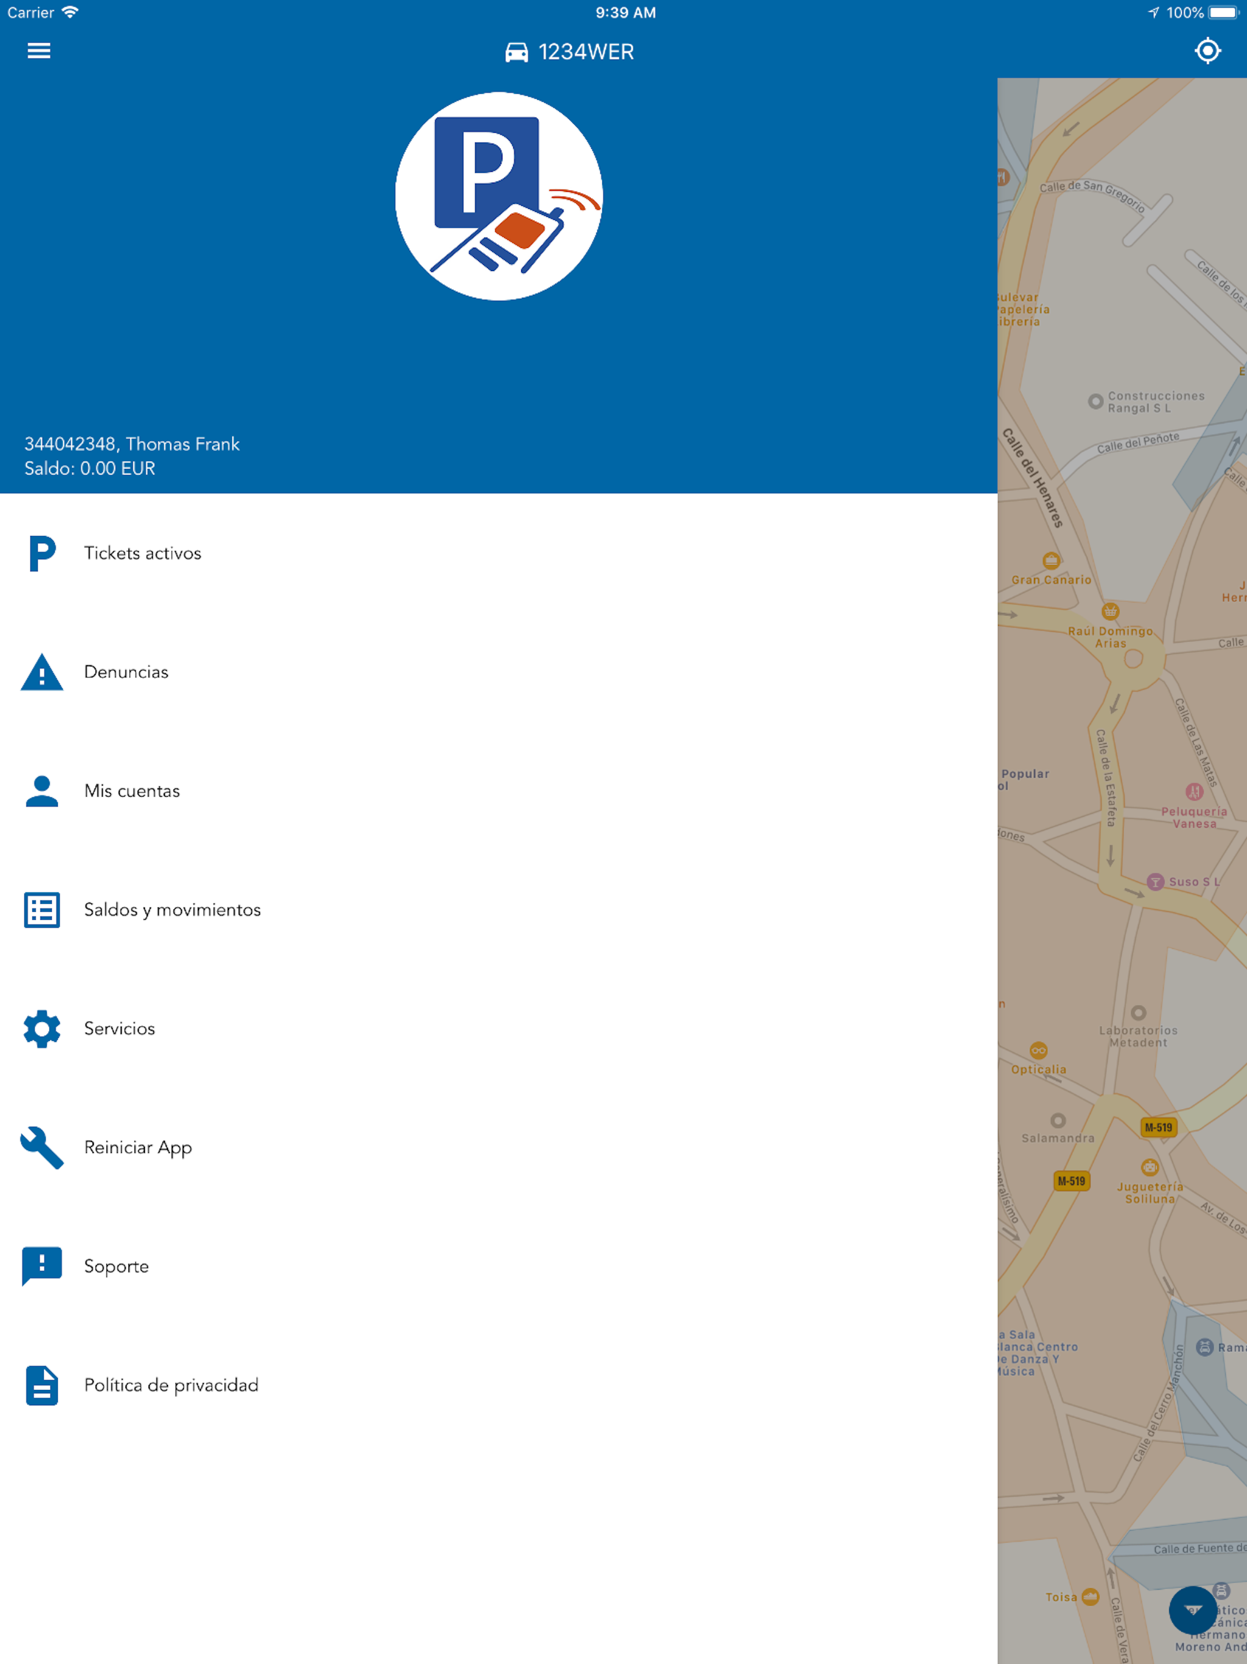The height and width of the screenshot is (1664, 1247).
Task: Select the Mis cuentas menu item
Action: 132,791
